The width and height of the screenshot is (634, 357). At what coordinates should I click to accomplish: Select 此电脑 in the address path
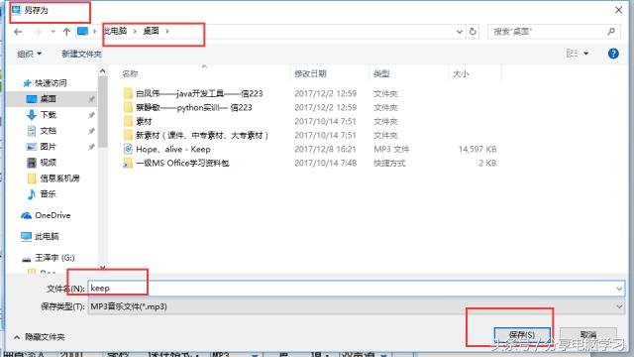[x=116, y=31]
